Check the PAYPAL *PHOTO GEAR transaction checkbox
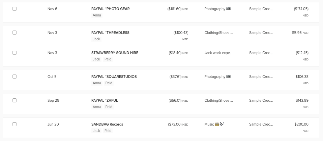The height and width of the screenshot is (141, 323). click(x=14, y=9)
